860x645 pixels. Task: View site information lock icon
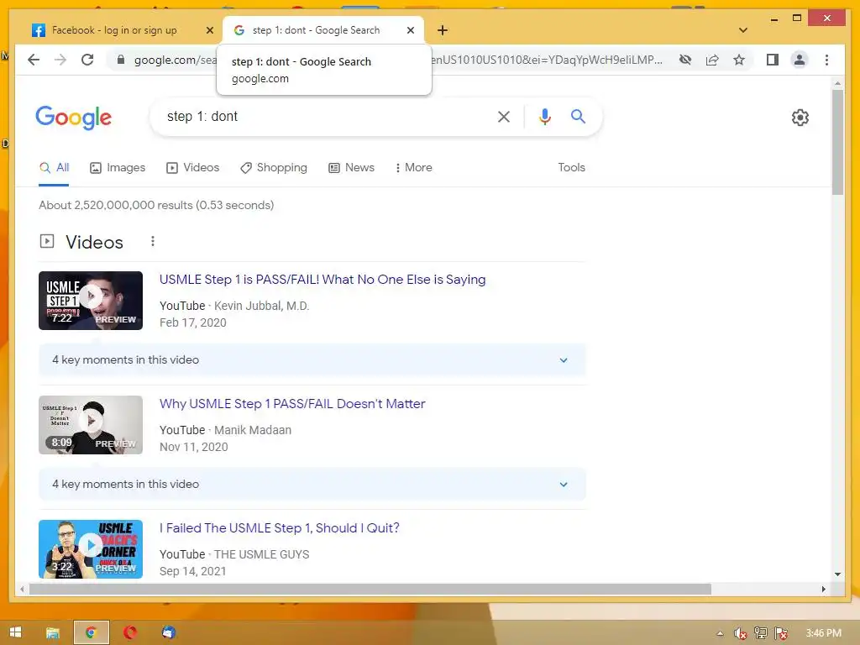121,60
